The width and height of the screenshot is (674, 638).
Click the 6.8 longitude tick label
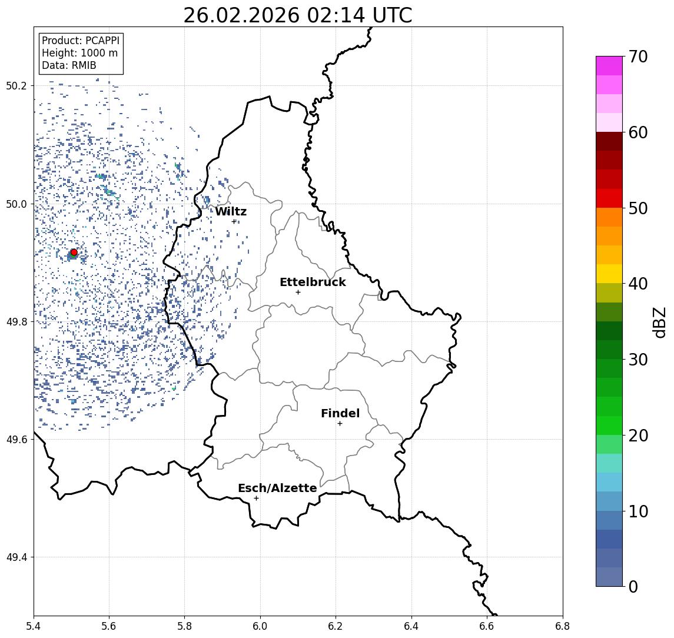coord(563,626)
